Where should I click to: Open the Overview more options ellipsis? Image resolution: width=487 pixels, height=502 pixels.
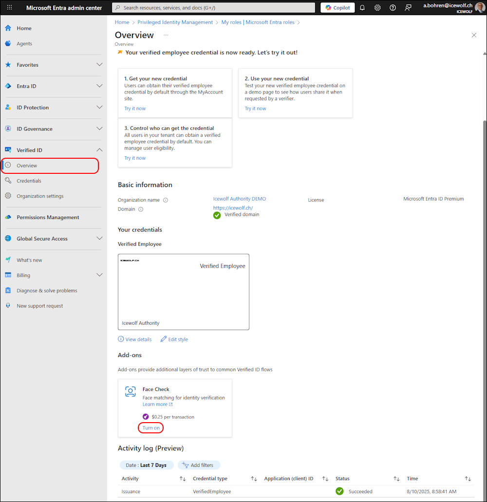coord(166,35)
